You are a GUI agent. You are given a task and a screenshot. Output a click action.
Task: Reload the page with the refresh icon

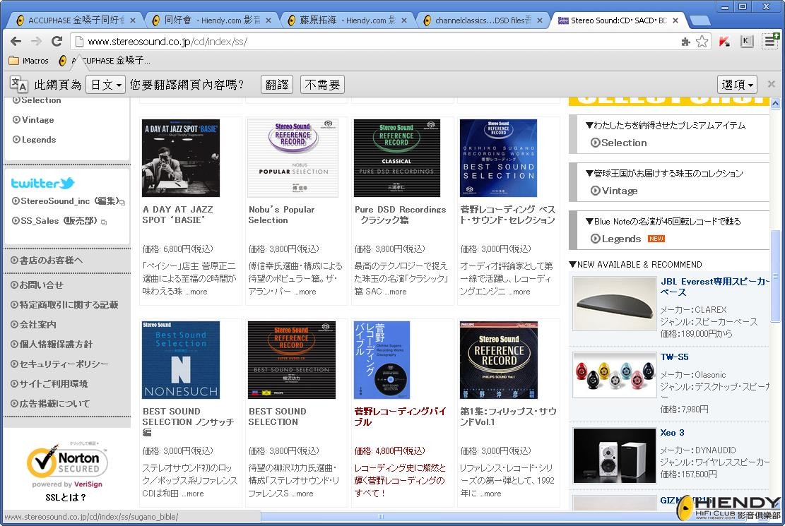(57, 41)
